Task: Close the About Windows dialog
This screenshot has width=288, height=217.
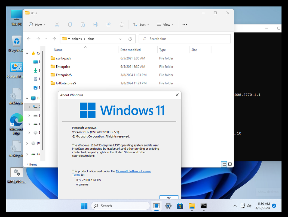Action: click(177, 95)
